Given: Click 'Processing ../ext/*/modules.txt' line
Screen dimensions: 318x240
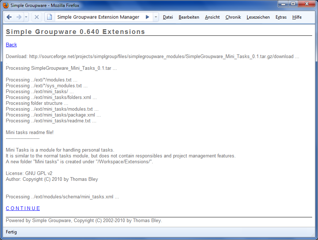Looking at the screenshot, I should point(42,80).
